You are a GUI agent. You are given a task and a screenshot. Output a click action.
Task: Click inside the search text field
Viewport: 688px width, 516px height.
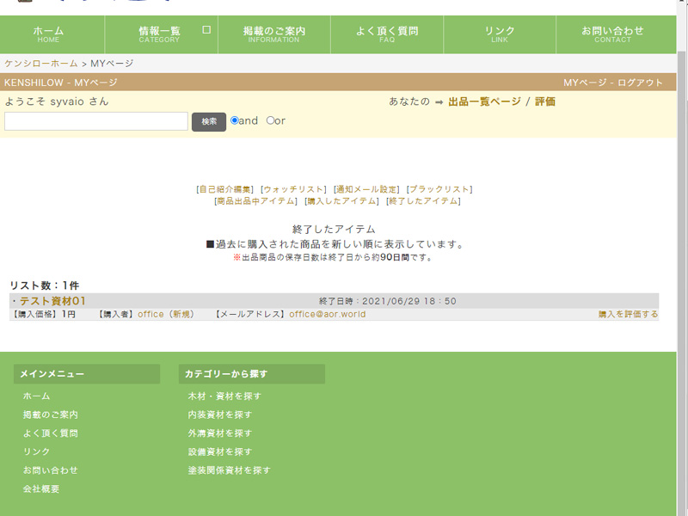coord(95,121)
